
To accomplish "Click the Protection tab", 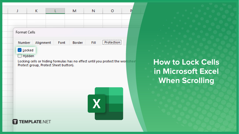I will (x=112, y=43).
